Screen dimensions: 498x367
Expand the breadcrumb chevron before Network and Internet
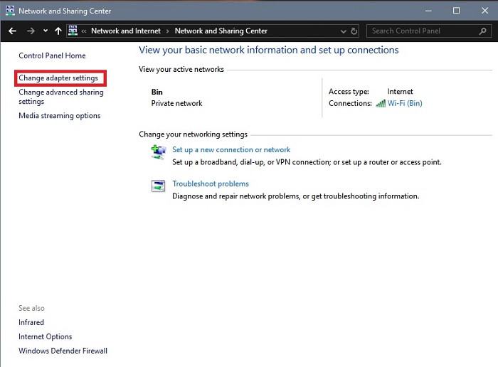point(85,31)
